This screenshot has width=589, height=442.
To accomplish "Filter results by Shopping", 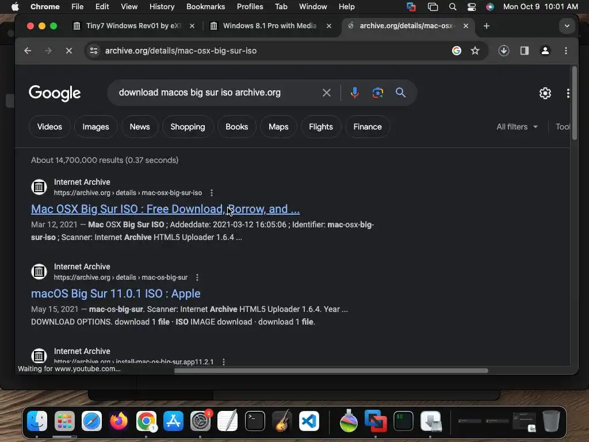I will click(x=188, y=127).
